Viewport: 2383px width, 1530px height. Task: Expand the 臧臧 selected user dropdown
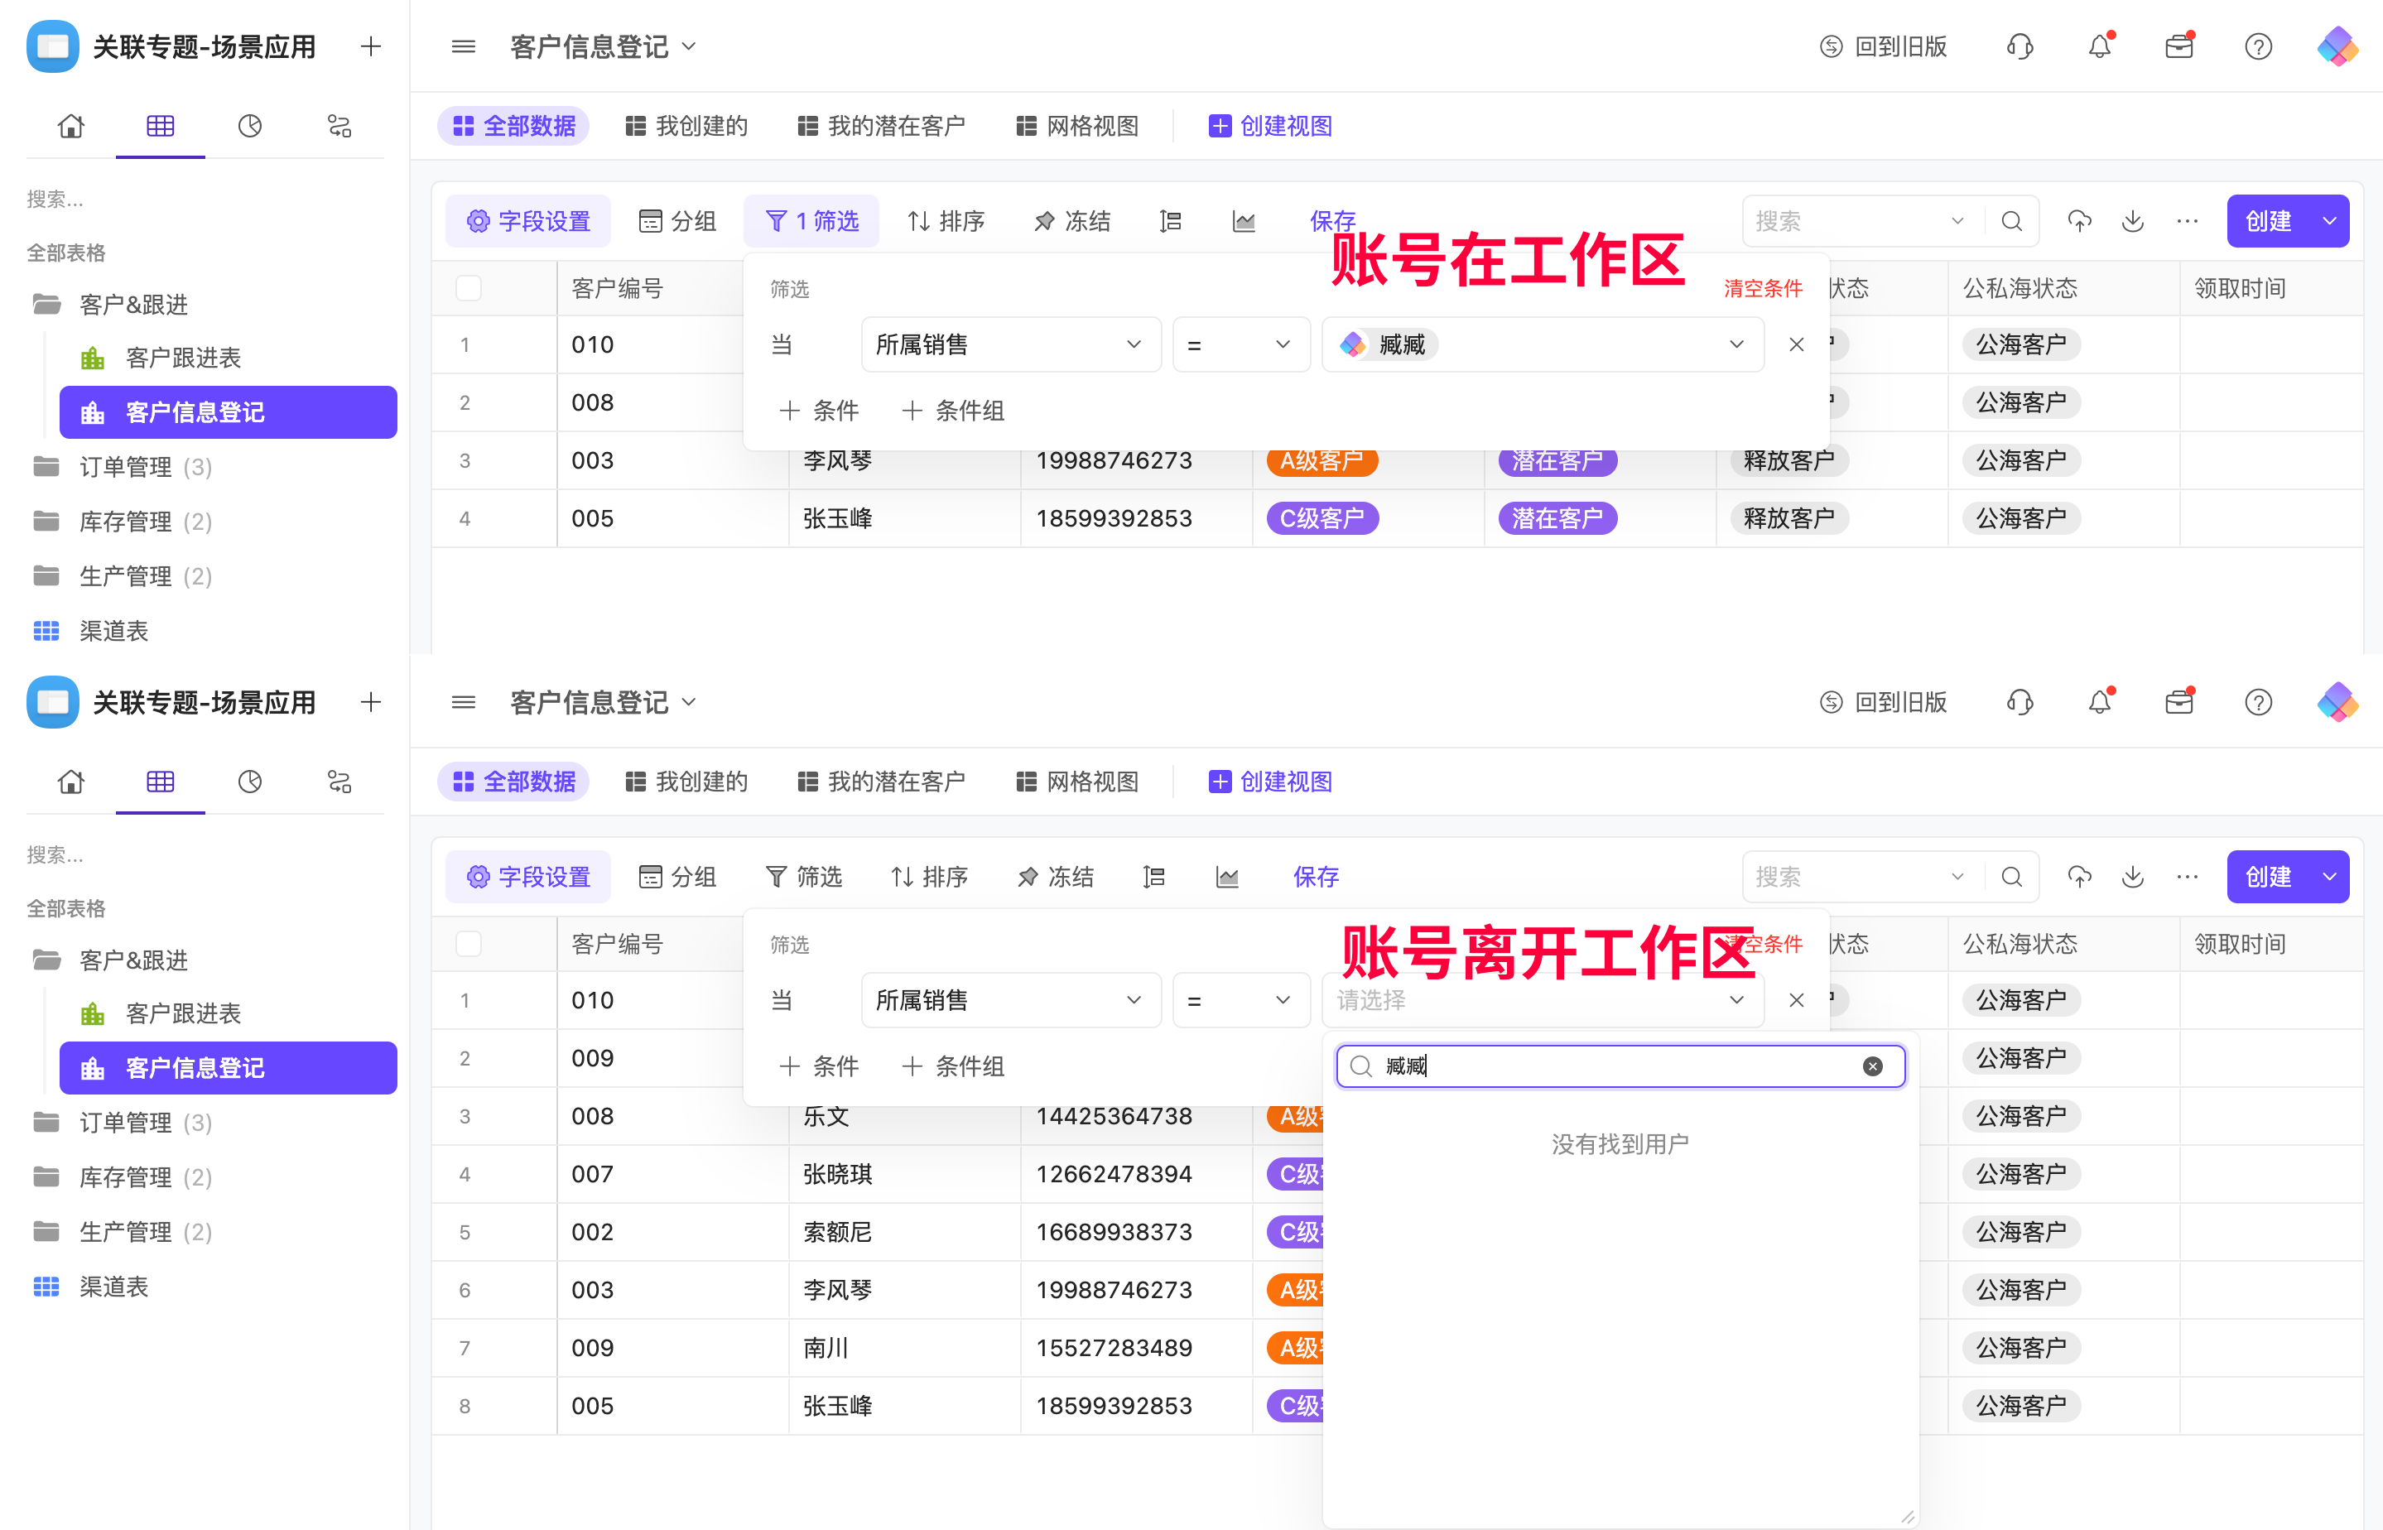1735,344
